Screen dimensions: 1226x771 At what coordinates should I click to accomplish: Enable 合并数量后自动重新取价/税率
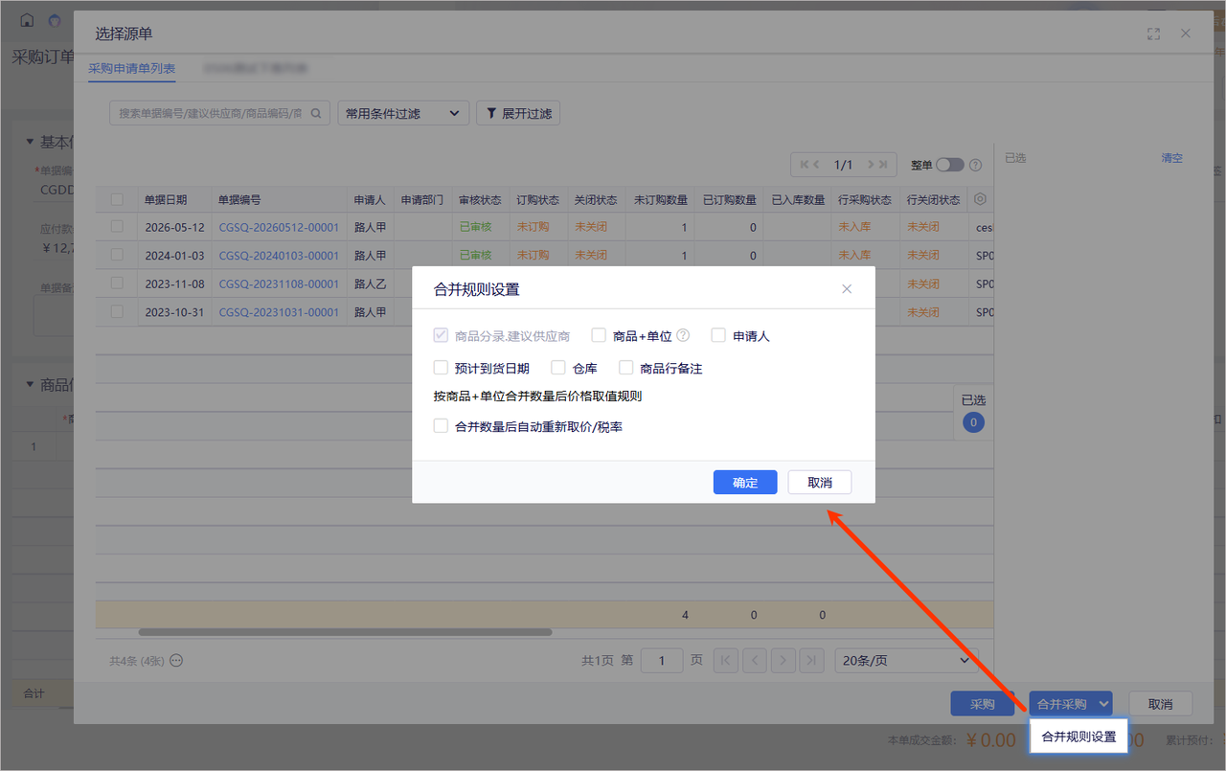441,425
